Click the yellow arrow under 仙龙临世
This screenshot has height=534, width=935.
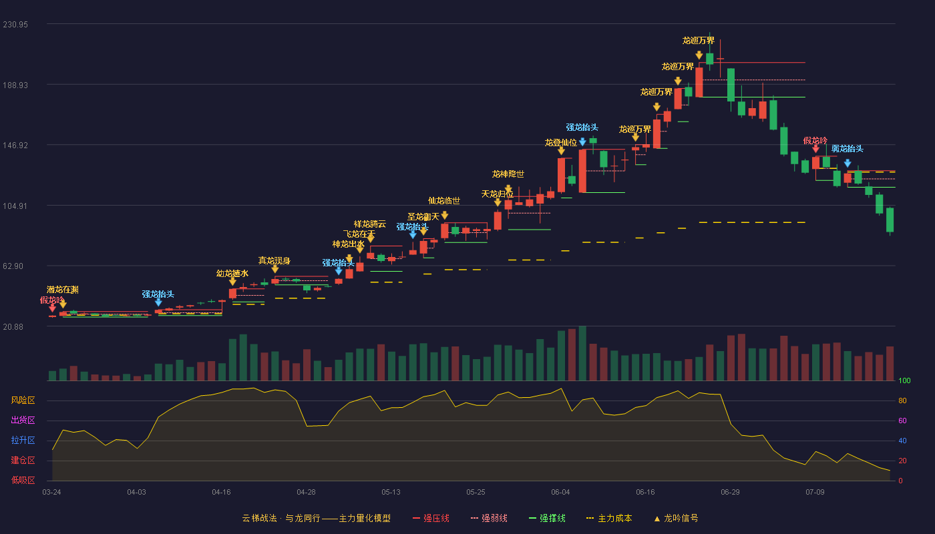(x=445, y=216)
